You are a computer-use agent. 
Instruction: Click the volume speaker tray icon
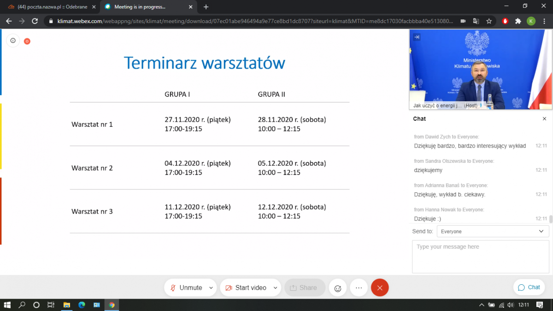tap(511, 305)
